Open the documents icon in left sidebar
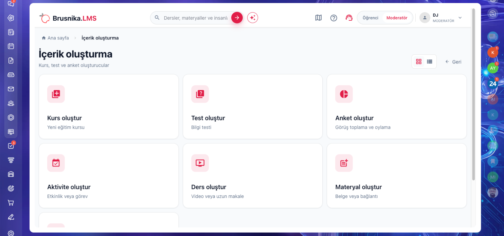This screenshot has width=504, height=236. [11, 60]
